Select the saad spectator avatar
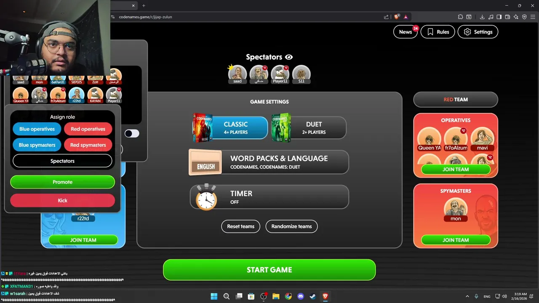Image resolution: width=539 pixels, height=303 pixels. coord(237,74)
